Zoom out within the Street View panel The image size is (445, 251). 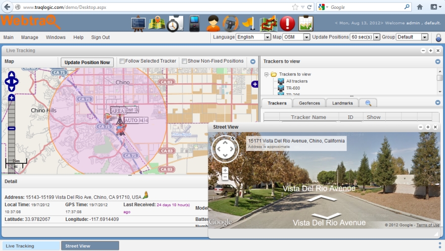(x=225, y=177)
